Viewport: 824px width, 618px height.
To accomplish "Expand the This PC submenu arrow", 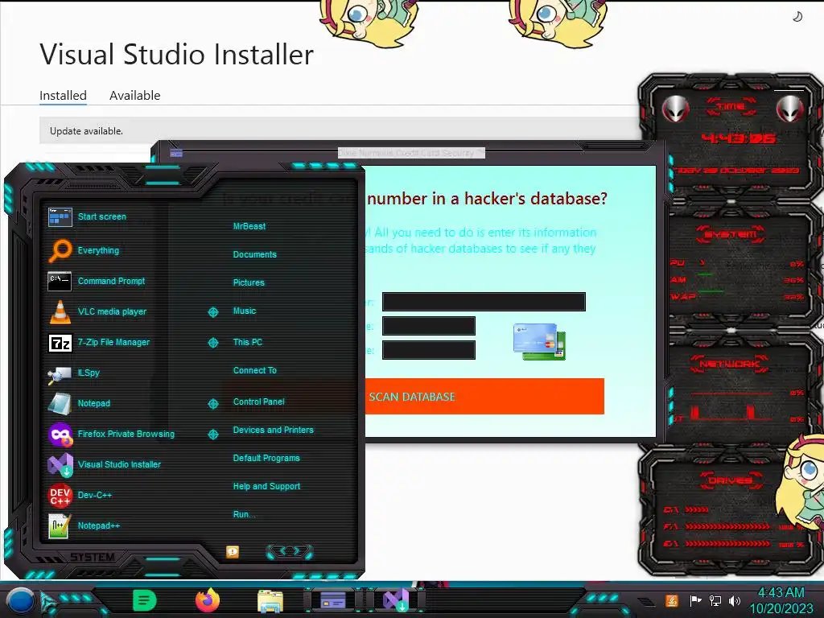I will tap(212, 343).
